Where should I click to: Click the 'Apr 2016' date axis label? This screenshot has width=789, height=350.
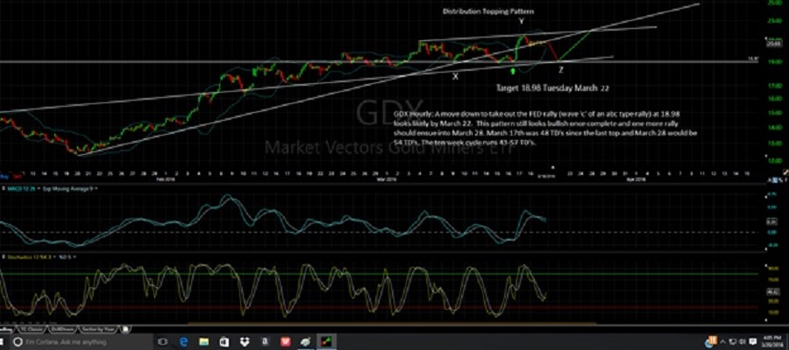[x=637, y=178]
